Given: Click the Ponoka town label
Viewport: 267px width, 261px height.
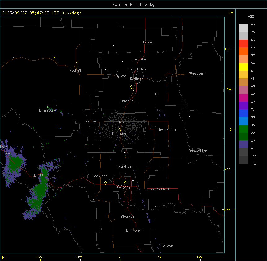Looking at the screenshot, I should (x=149, y=42).
